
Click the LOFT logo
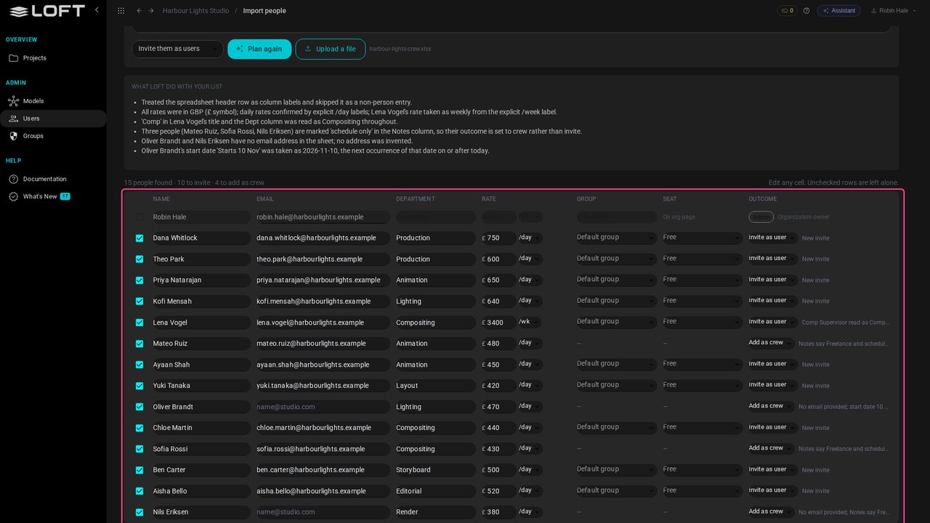click(46, 11)
